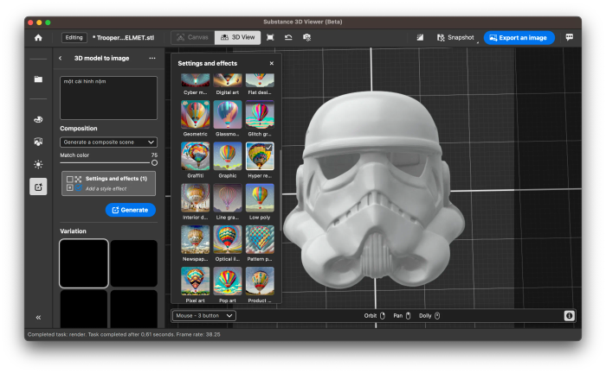The width and height of the screenshot is (606, 373).
Task: Click the Pan mouse hint icon
Action: tap(408, 316)
